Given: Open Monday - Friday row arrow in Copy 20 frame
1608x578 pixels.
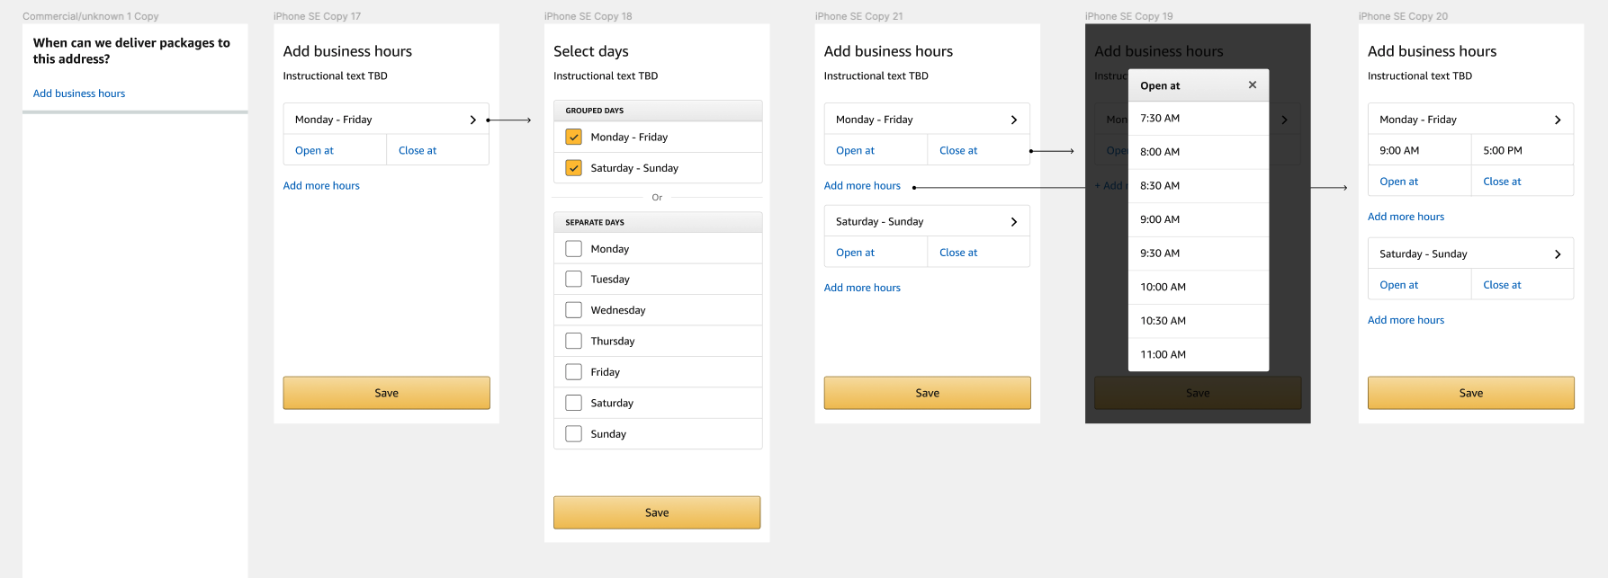Looking at the screenshot, I should [x=1558, y=120].
